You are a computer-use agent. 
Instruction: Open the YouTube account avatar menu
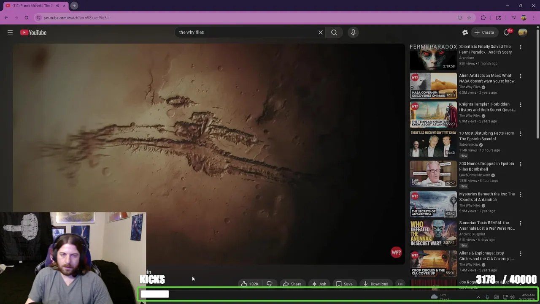523,33
